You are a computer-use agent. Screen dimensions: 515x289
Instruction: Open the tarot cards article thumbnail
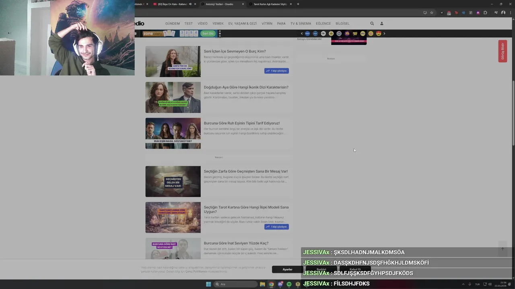(x=173, y=218)
